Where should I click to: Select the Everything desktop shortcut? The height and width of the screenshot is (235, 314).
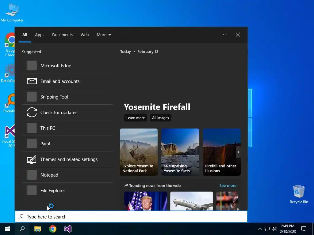click(9, 103)
